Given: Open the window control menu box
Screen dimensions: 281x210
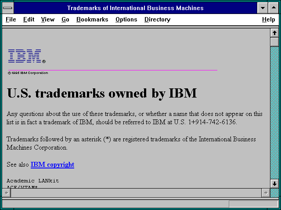Looking at the screenshot, I should tap(8, 8).
